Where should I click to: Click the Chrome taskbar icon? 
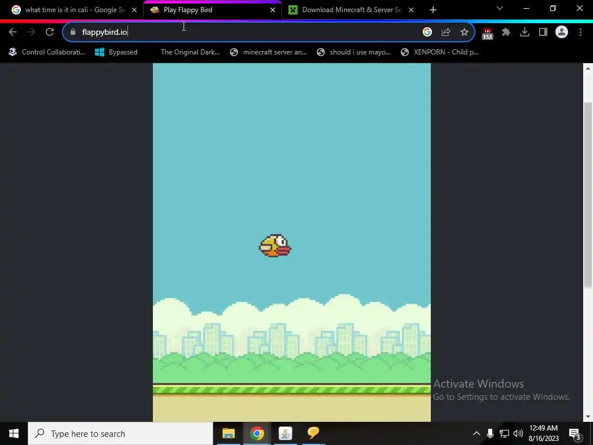tap(257, 433)
